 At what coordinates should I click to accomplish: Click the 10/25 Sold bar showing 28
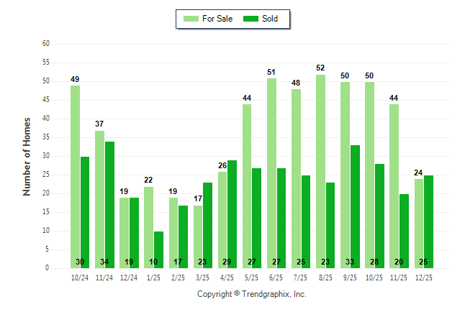(379, 216)
